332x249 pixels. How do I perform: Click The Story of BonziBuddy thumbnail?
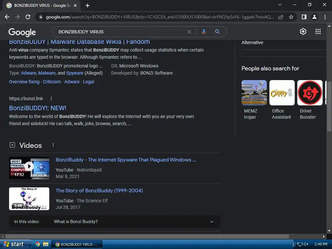tap(29, 199)
